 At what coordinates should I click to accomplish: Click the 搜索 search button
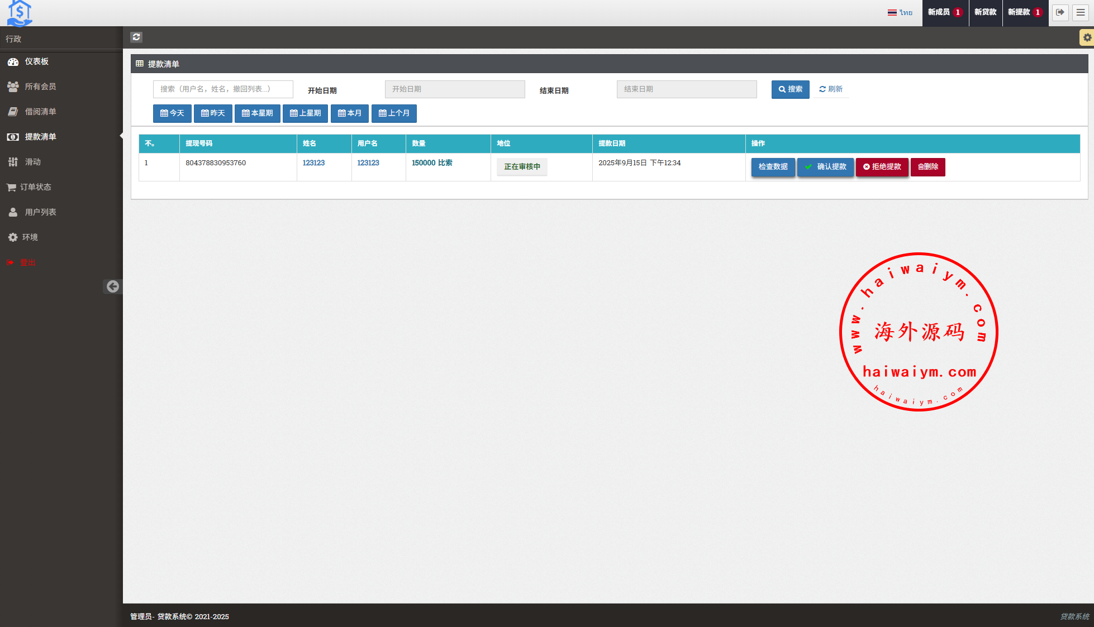pos(790,89)
